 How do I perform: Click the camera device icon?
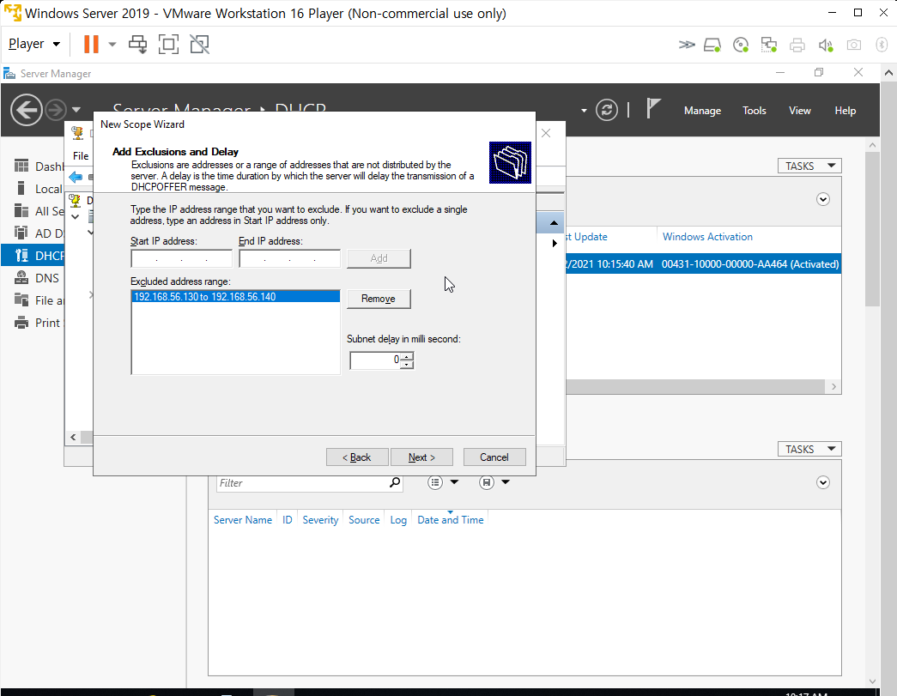[x=853, y=45]
